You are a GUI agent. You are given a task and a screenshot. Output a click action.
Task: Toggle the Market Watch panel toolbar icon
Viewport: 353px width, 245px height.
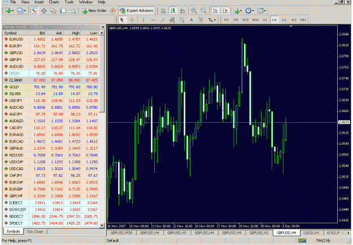[34, 11]
